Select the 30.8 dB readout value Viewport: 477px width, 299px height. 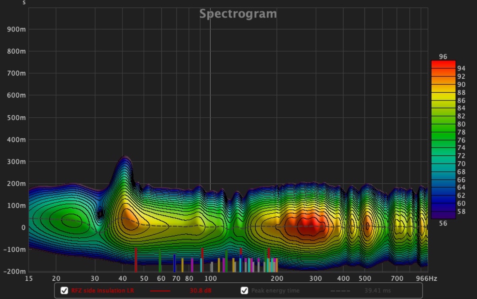[200, 291]
